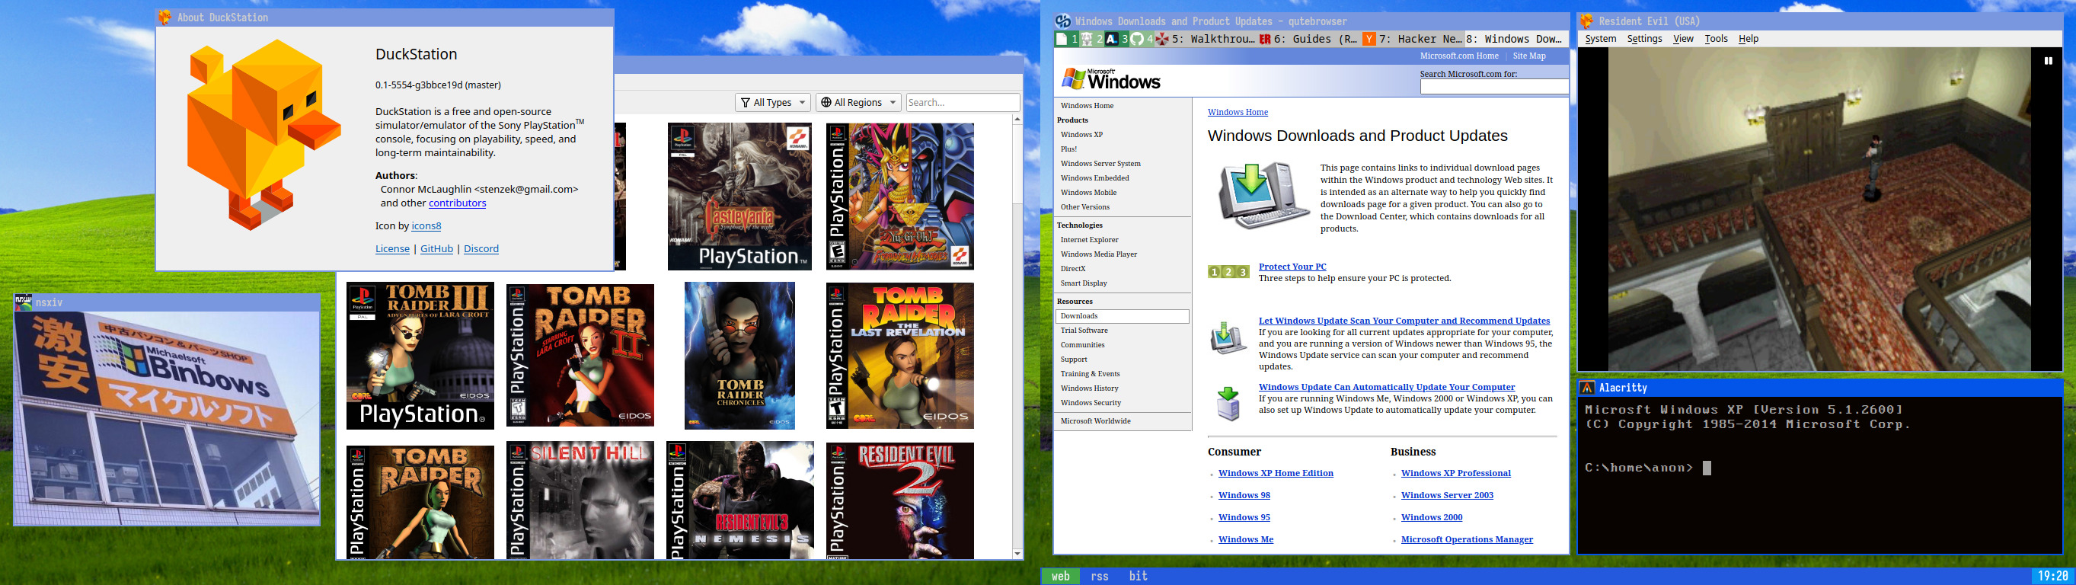Select Silent Hill game cover

coord(580,500)
